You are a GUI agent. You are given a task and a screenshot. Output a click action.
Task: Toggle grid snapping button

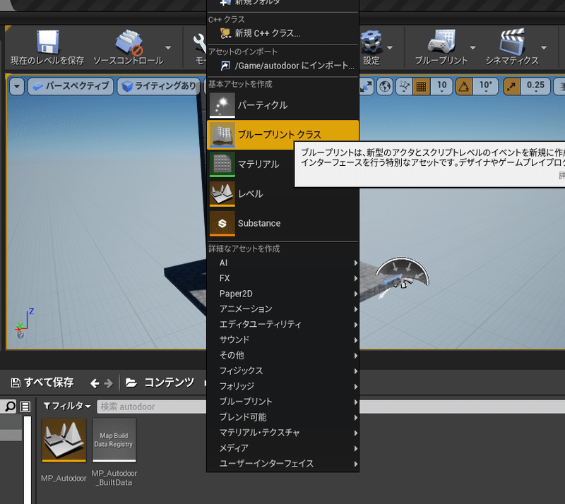(x=421, y=86)
